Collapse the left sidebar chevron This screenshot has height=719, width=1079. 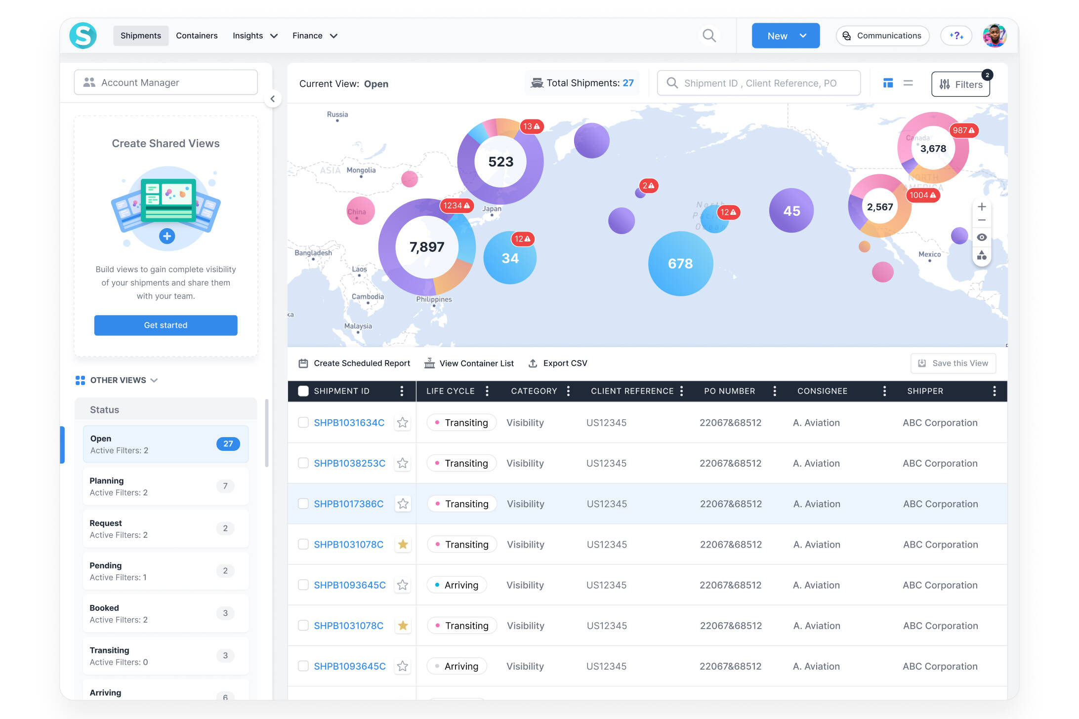click(x=273, y=99)
